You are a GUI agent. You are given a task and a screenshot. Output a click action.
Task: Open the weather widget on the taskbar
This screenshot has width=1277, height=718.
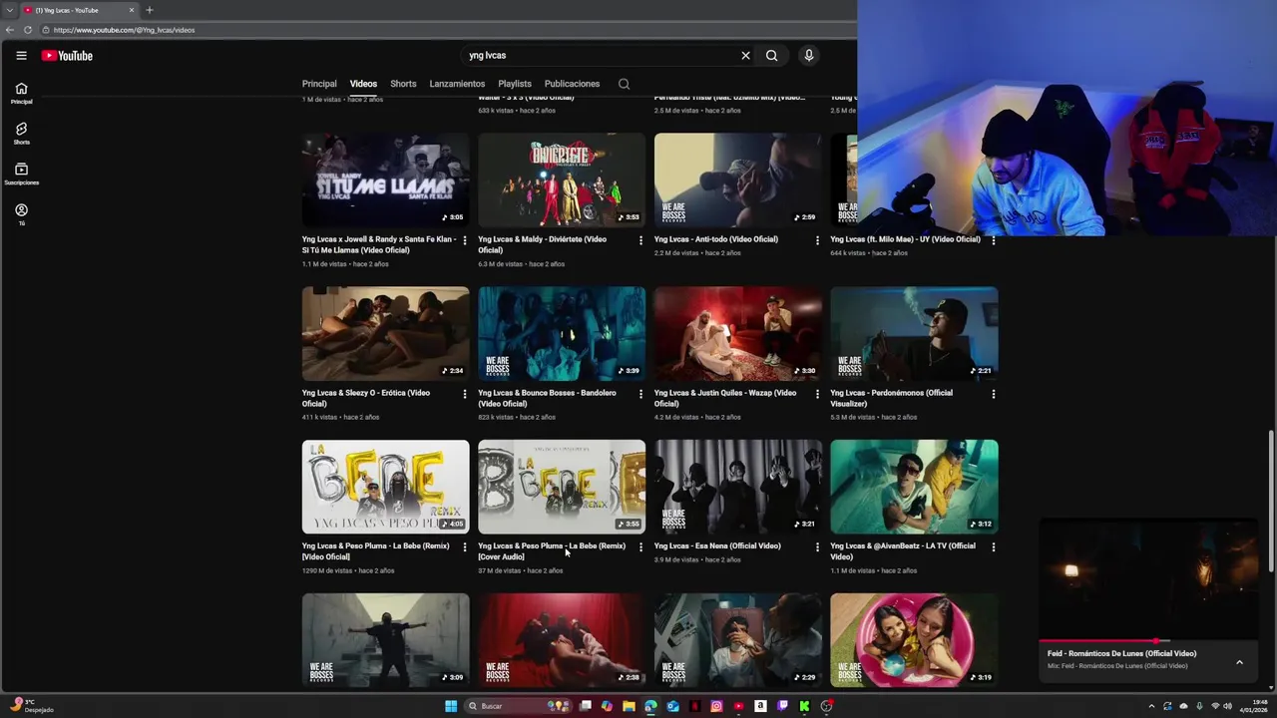pyautogui.click(x=30, y=706)
